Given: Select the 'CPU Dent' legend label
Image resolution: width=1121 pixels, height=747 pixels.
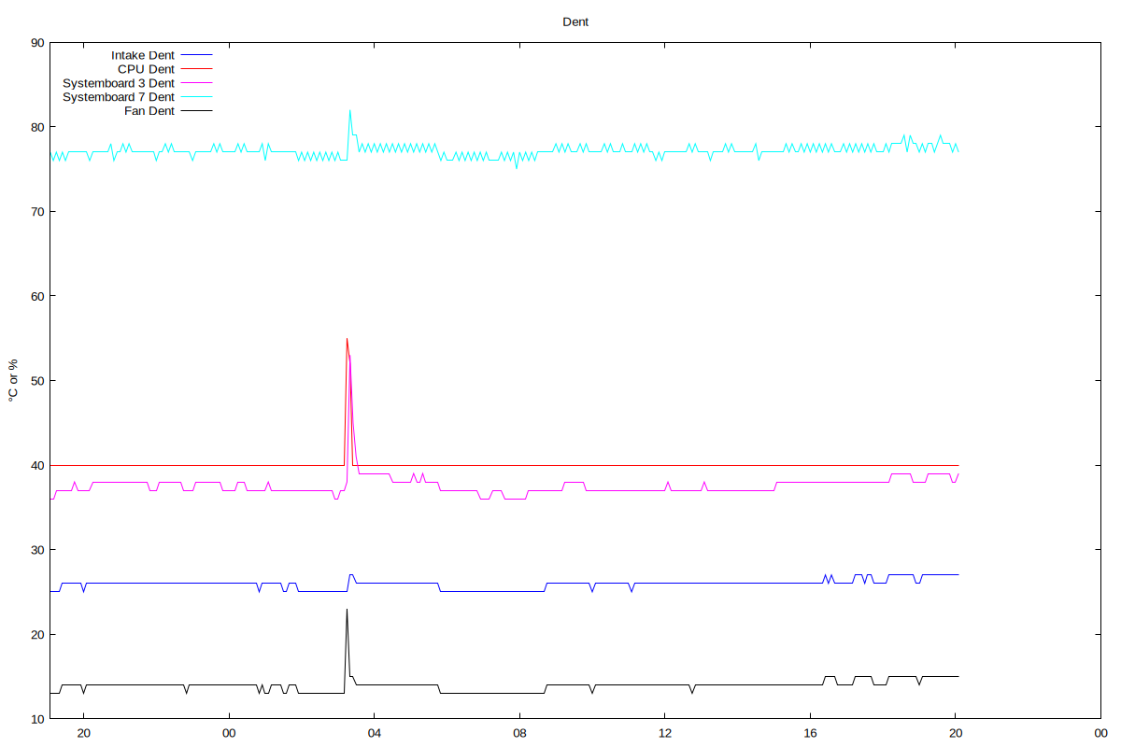Looking at the screenshot, I should coord(146,69).
